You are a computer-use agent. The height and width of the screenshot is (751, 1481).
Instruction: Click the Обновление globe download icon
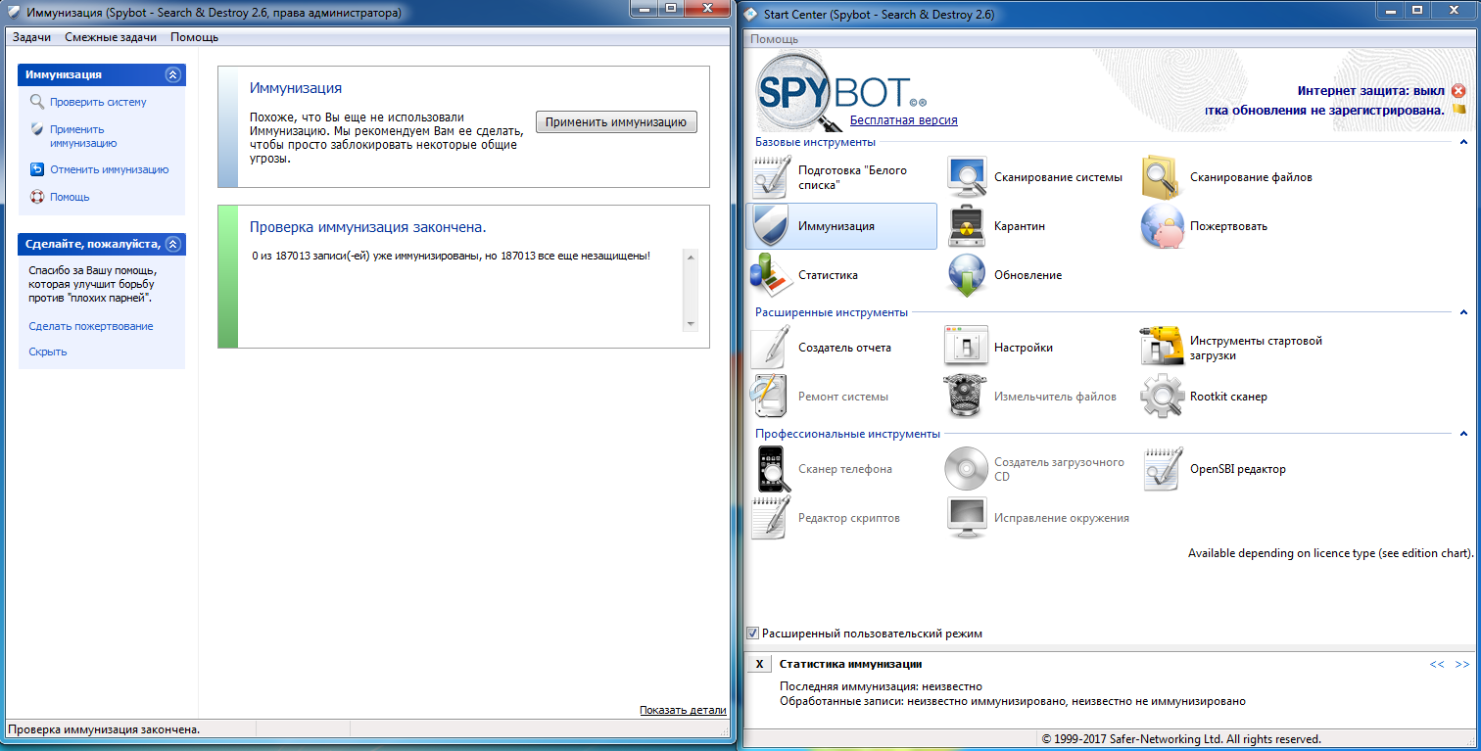[x=967, y=275]
